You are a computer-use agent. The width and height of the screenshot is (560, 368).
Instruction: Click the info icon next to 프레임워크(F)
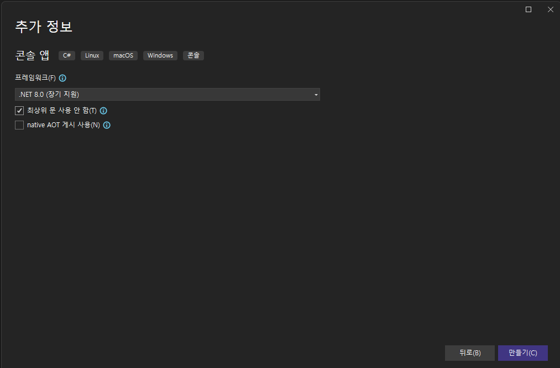pyautogui.click(x=62, y=78)
